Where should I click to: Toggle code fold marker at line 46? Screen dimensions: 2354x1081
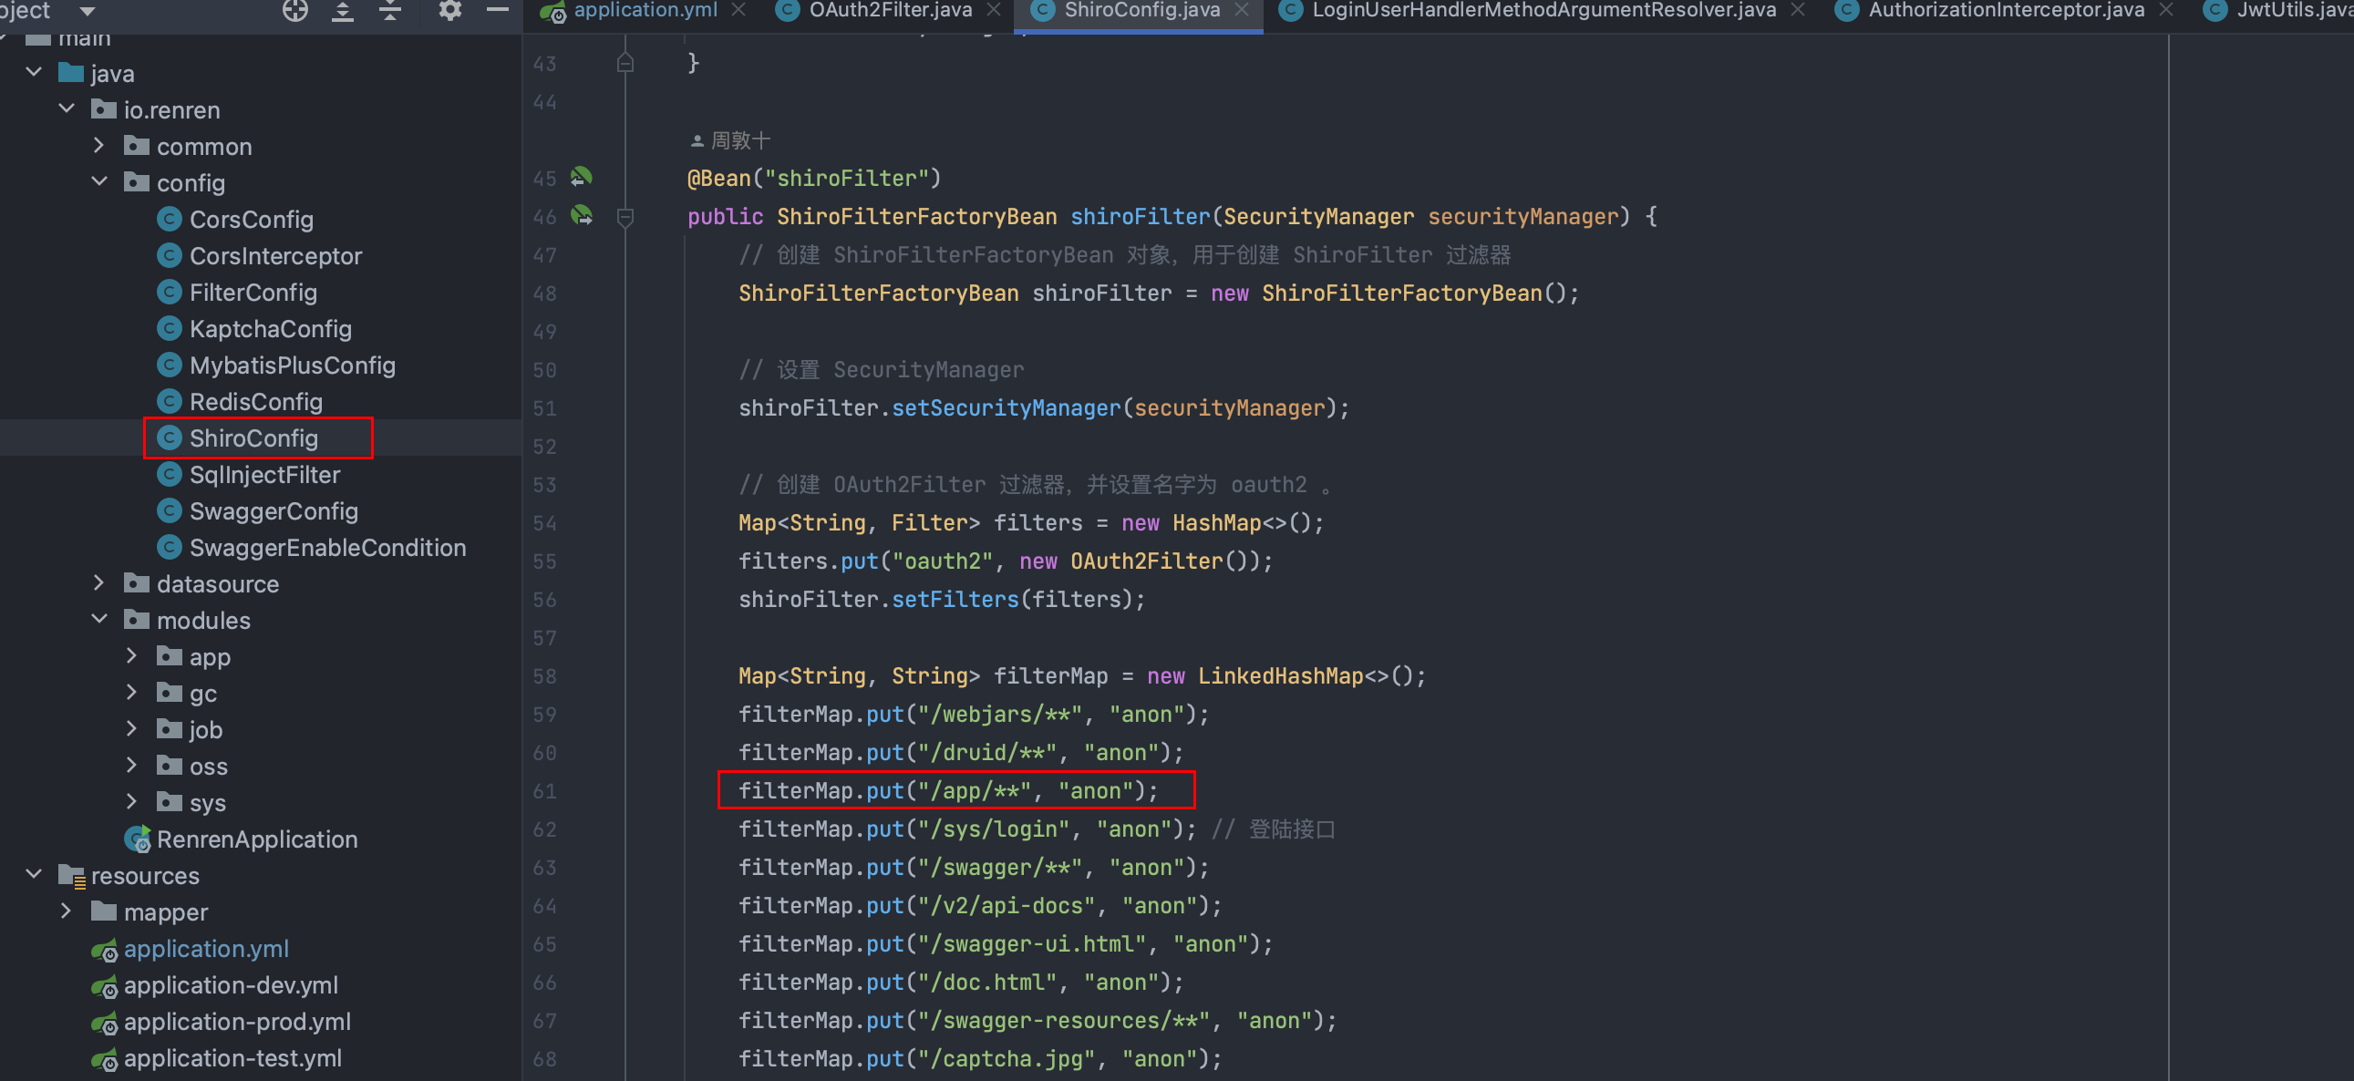[x=625, y=217]
